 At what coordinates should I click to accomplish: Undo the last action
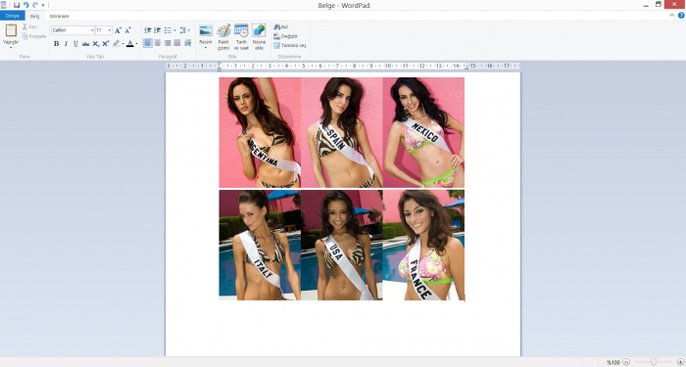point(26,5)
